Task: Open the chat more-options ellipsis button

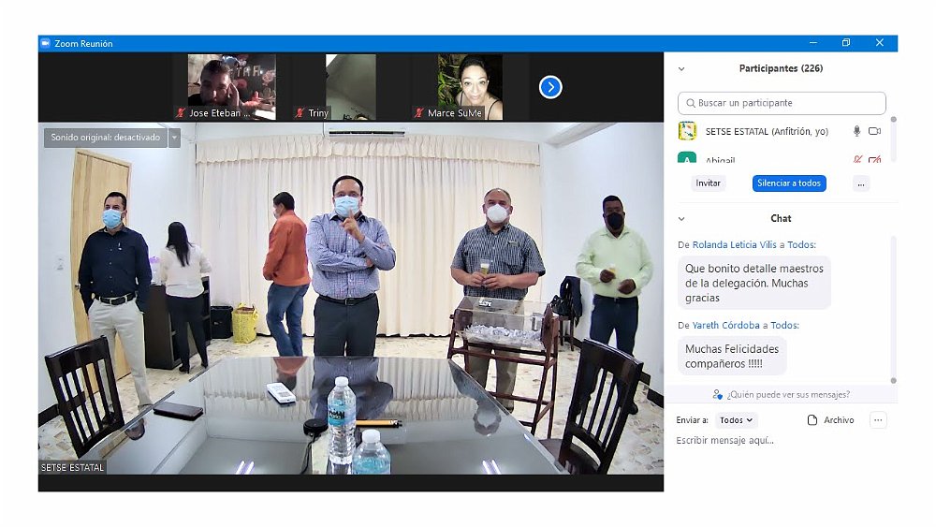Action: [878, 420]
